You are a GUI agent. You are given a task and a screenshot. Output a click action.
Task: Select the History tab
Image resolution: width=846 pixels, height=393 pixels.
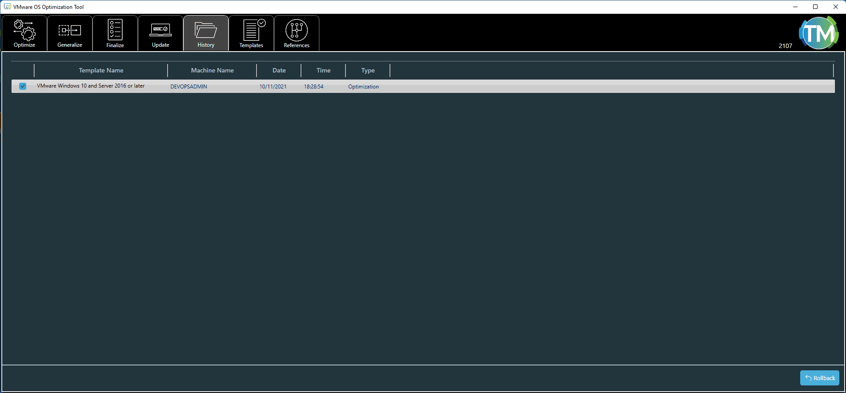coord(206,33)
